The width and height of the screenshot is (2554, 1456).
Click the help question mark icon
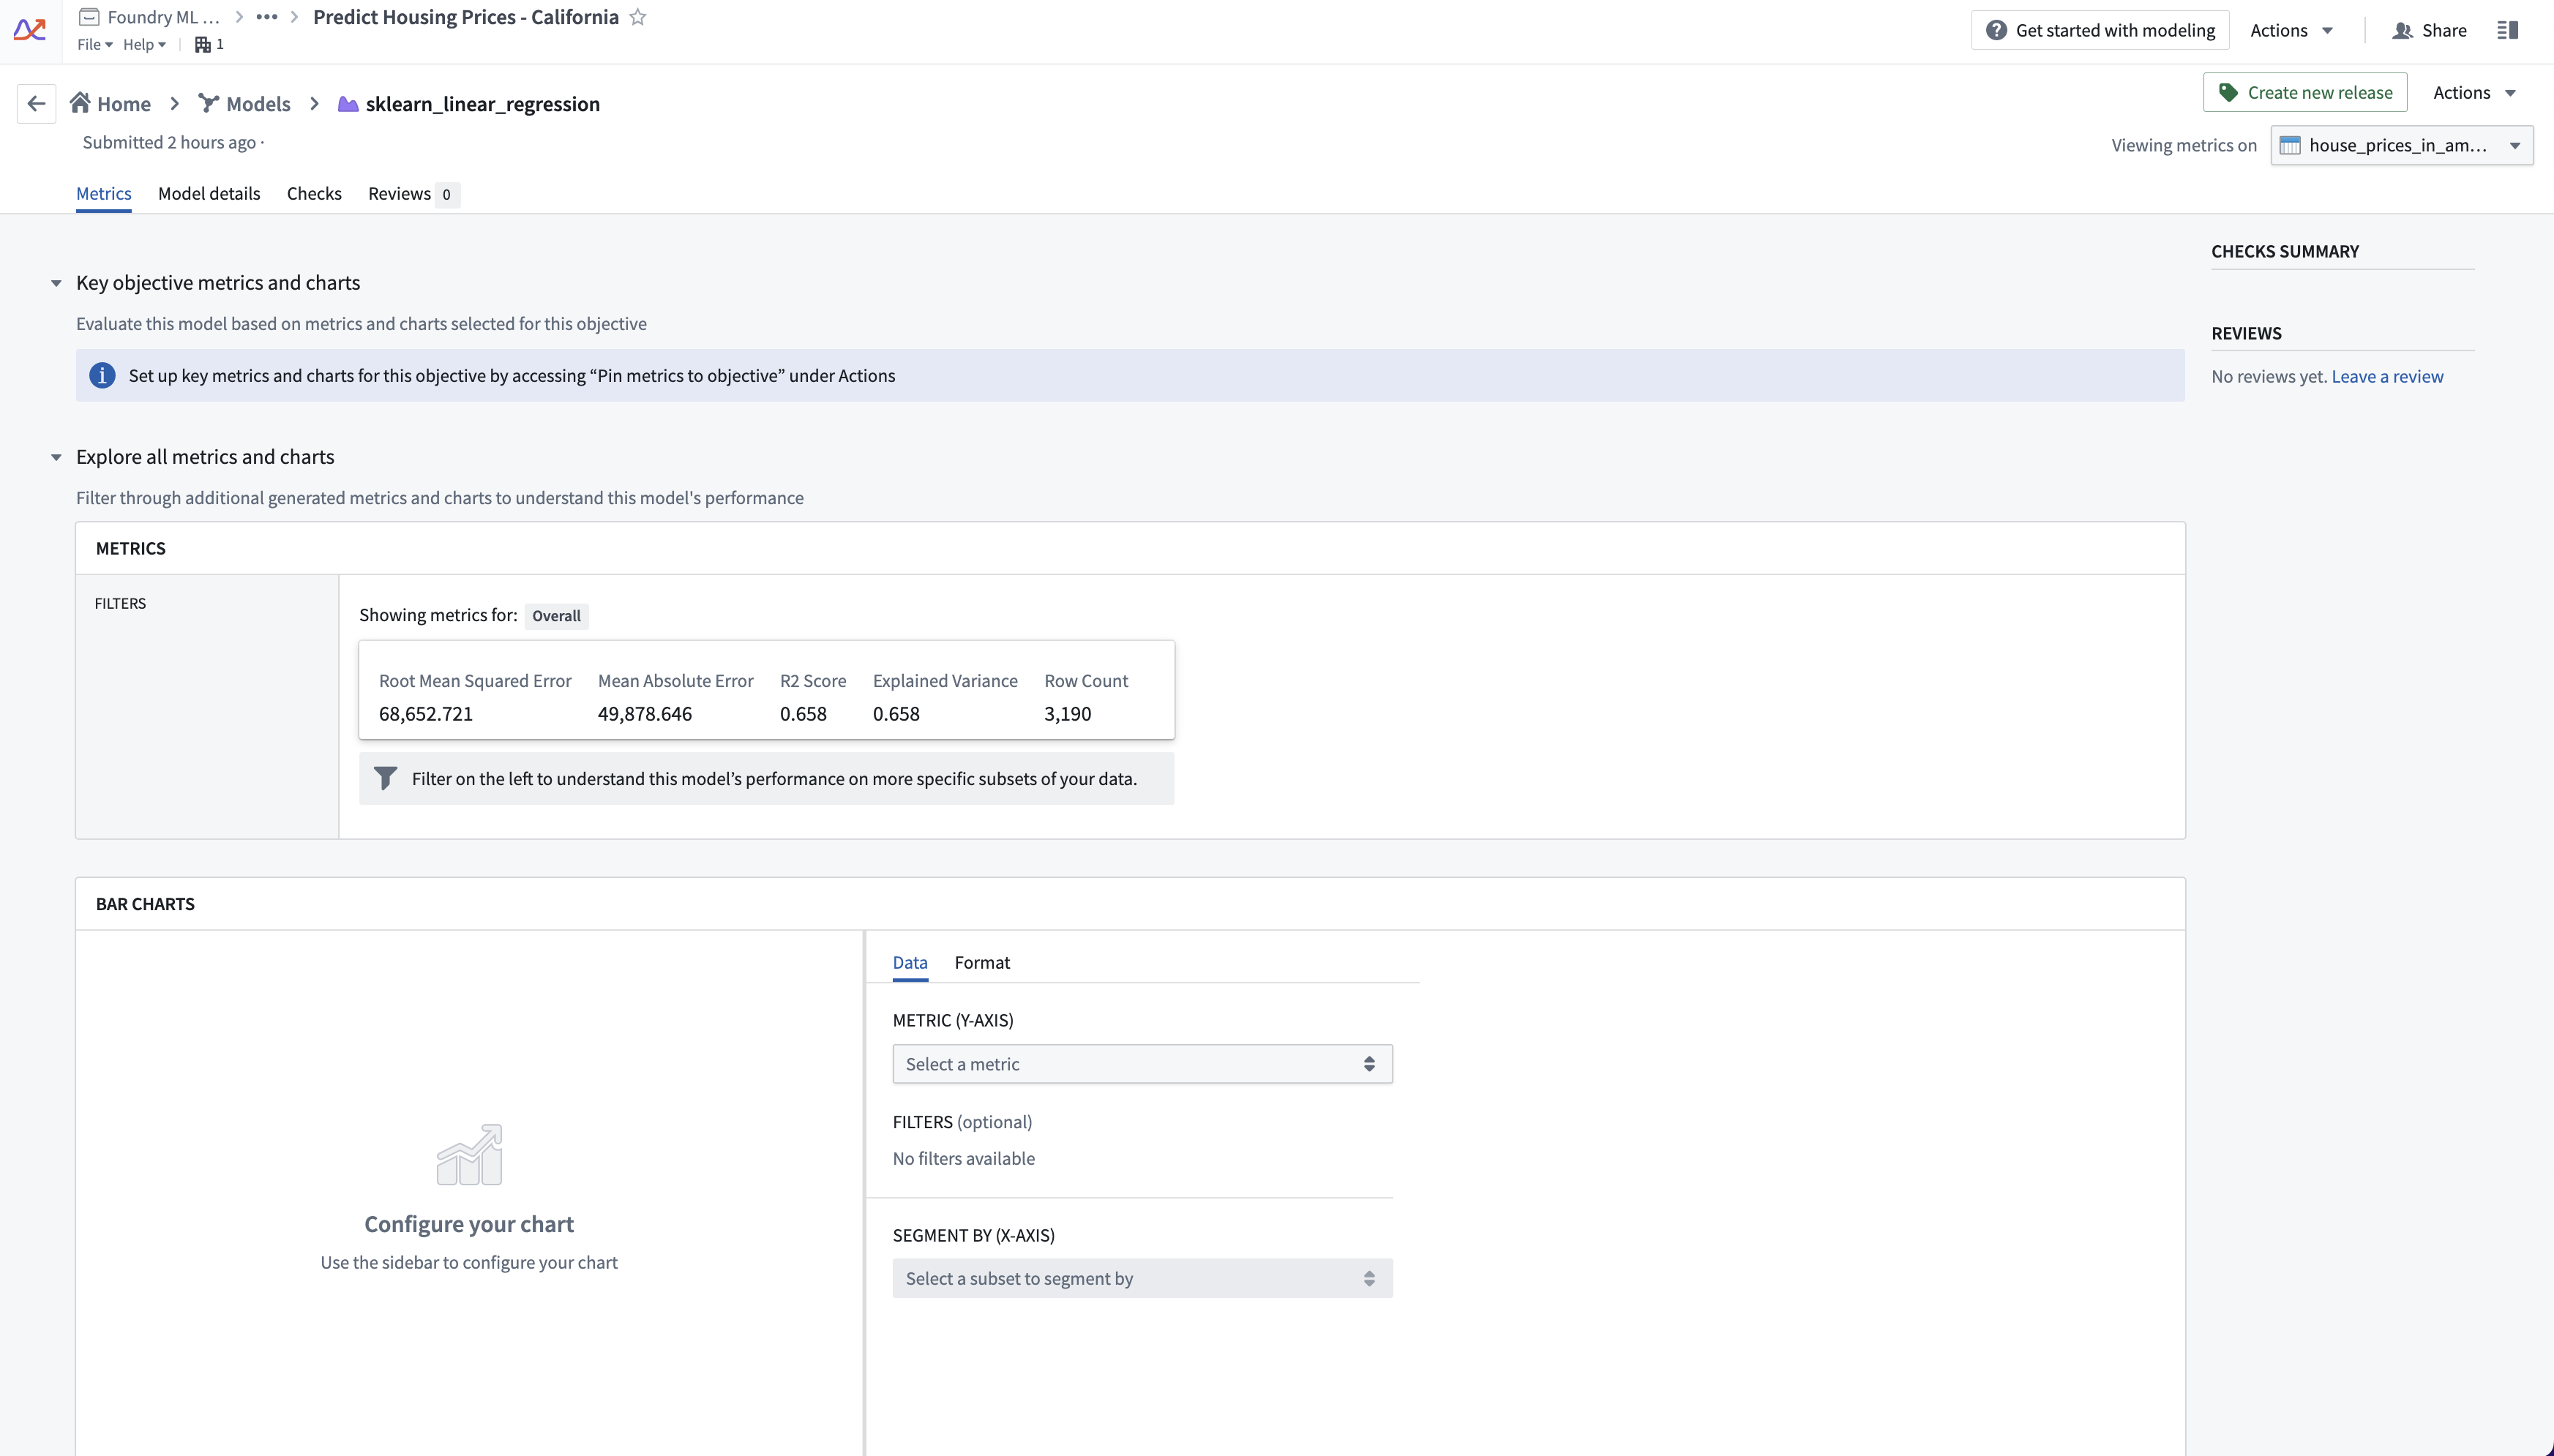click(x=1996, y=30)
